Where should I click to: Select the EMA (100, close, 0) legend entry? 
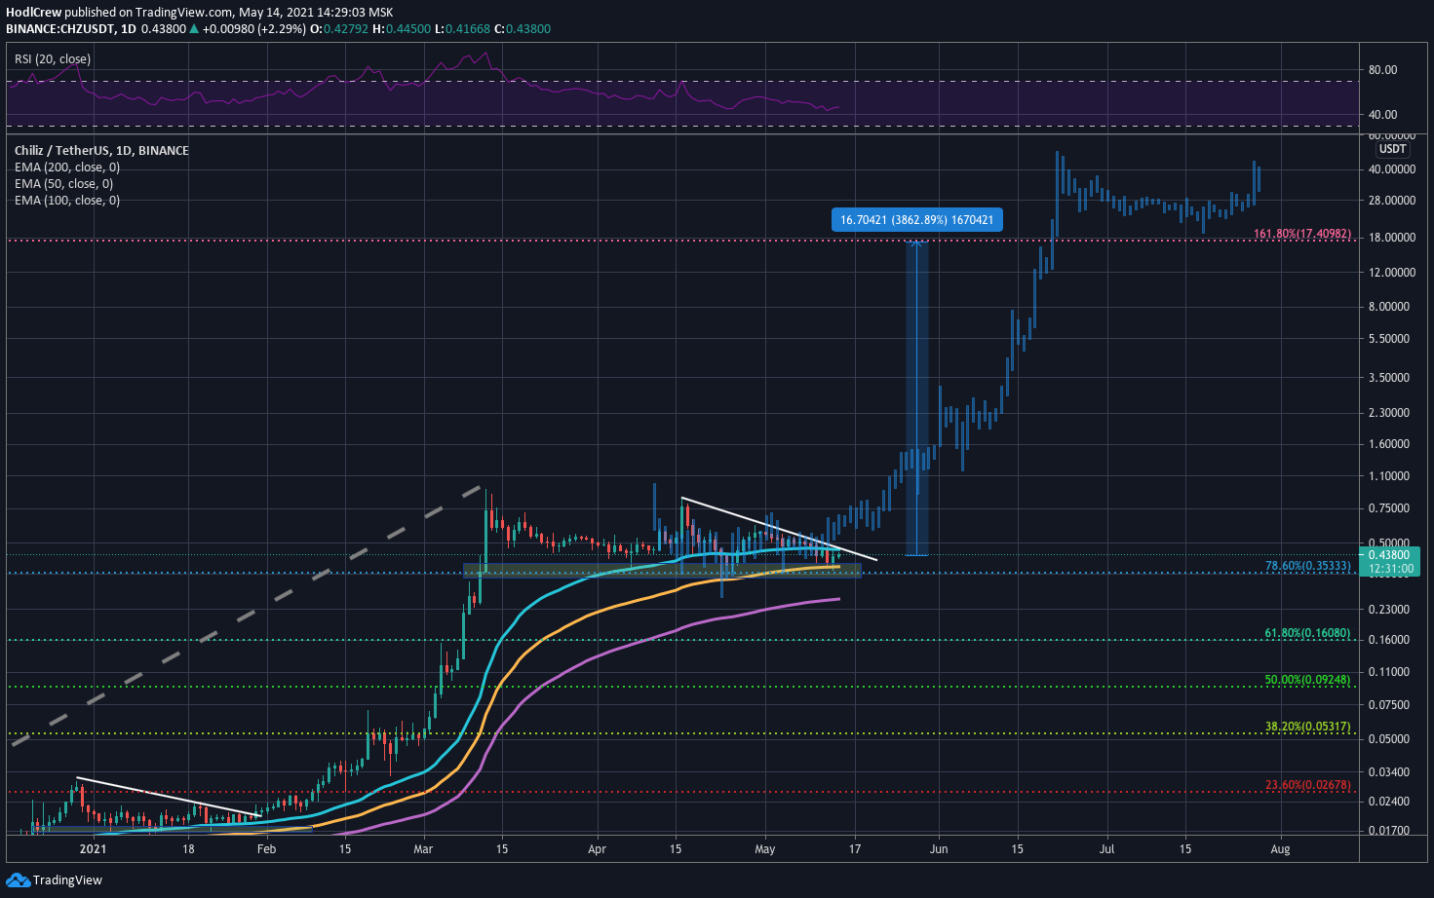point(67,201)
